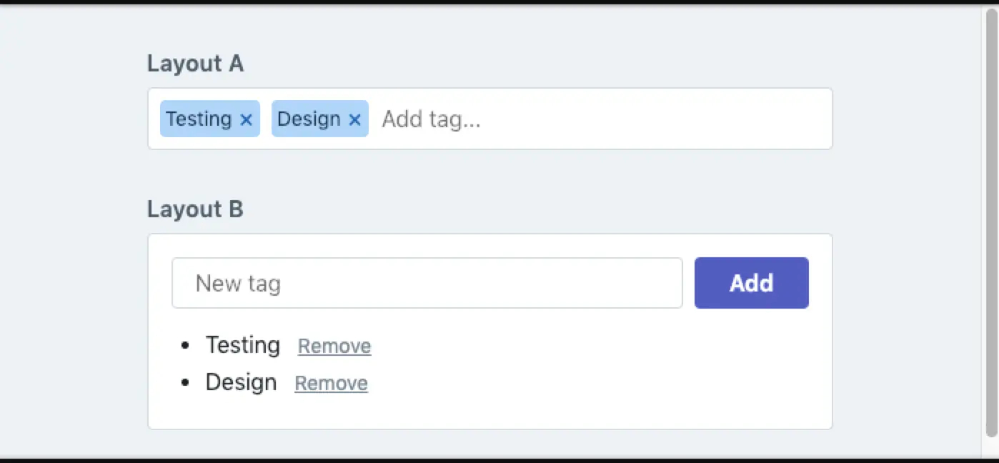Click the bullet point before Testing
This screenshot has width=999, height=463.
186,346
